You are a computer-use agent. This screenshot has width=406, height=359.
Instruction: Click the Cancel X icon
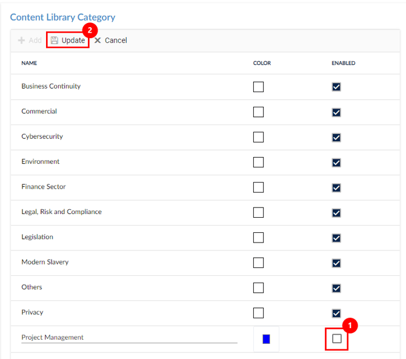[x=98, y=41]
